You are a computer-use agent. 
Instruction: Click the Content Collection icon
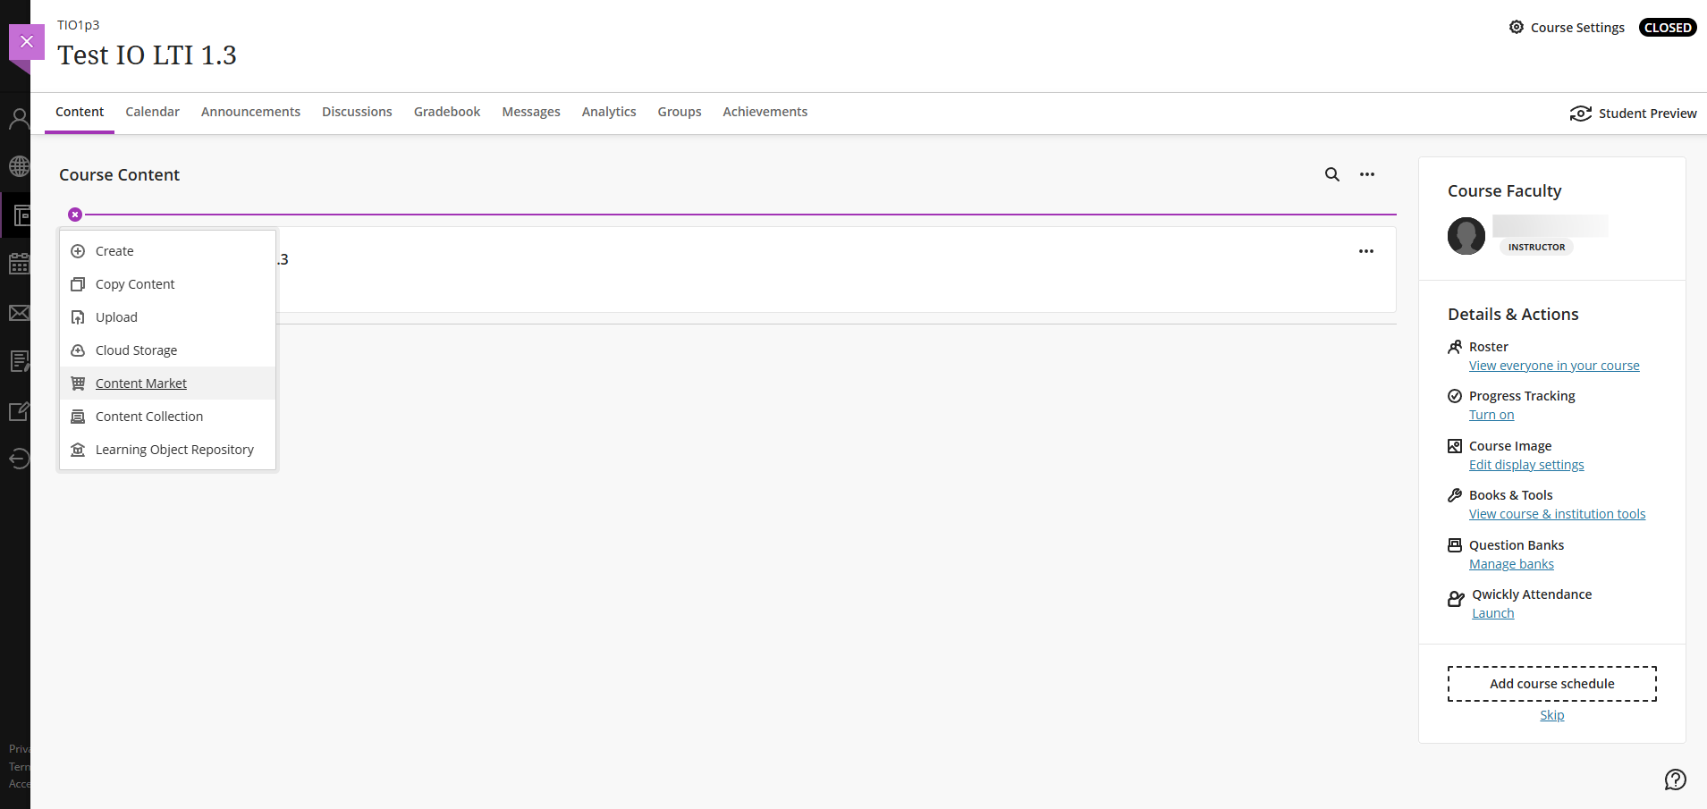(x=78, y=417)
